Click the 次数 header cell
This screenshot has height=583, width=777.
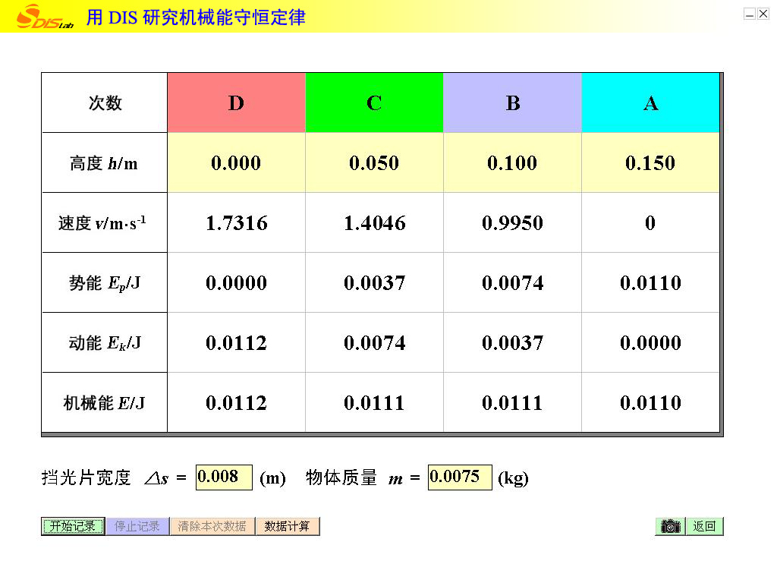(x=105, y=103)
